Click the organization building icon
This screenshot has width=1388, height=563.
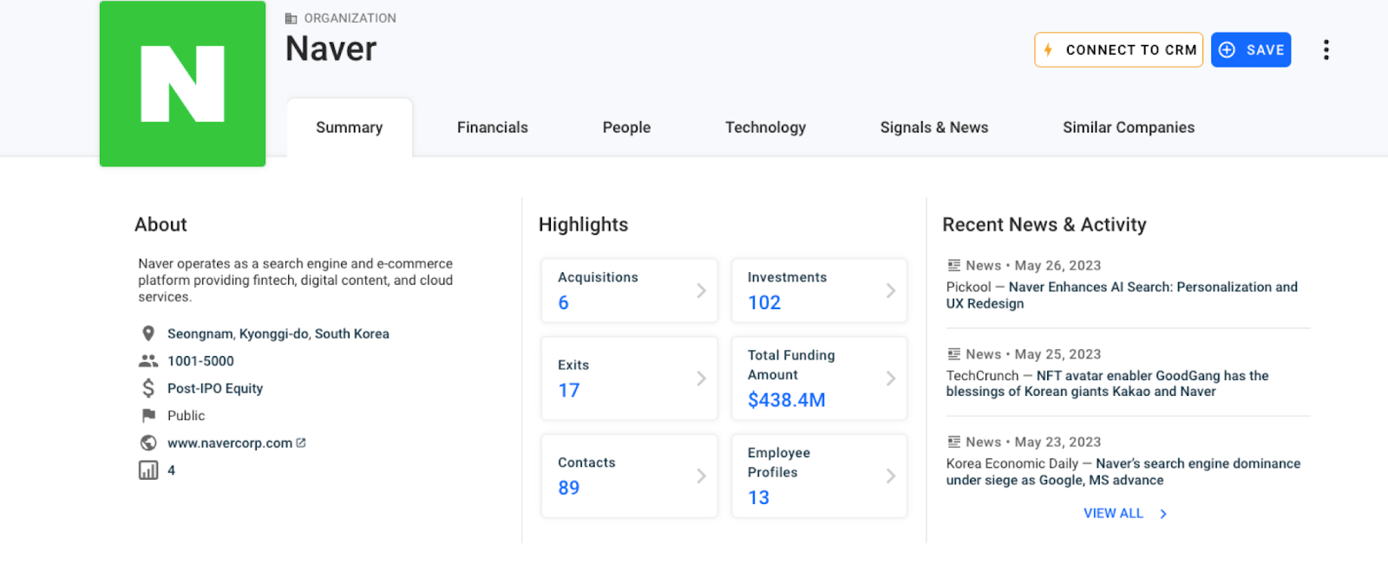click(x=291, y=18)
